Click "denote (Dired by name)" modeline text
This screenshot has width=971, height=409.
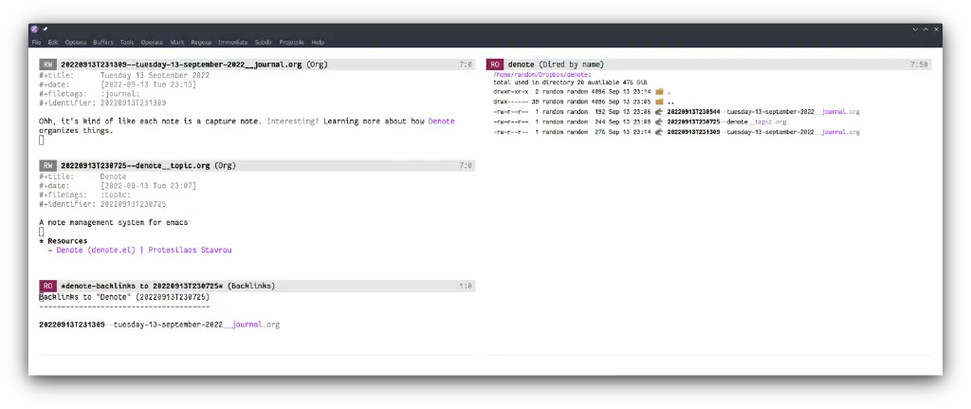click(556, 65)
